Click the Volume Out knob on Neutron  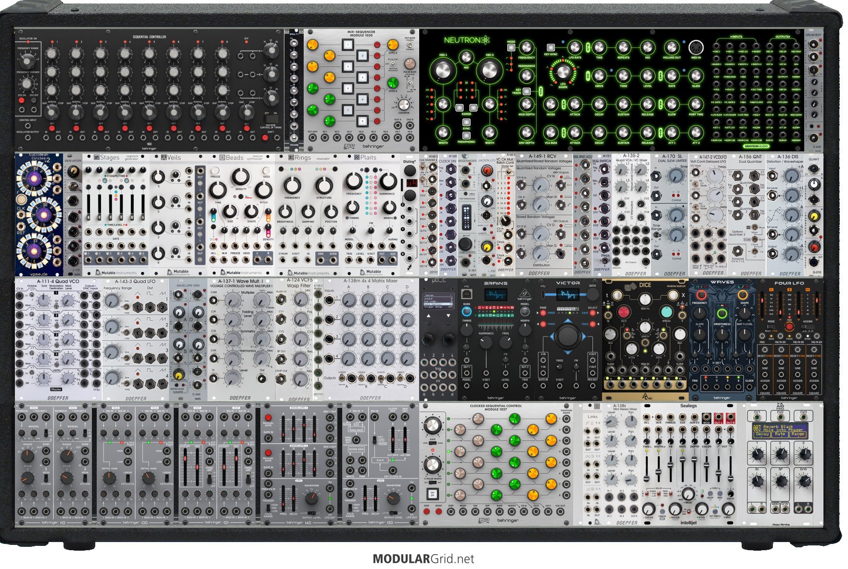(x=671, y=47)
